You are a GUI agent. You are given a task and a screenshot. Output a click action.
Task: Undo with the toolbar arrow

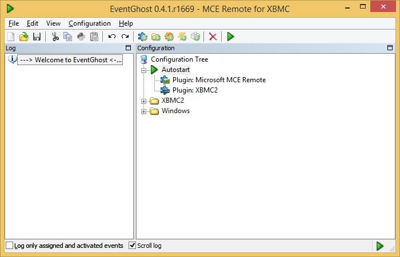(x=112, y=37)
